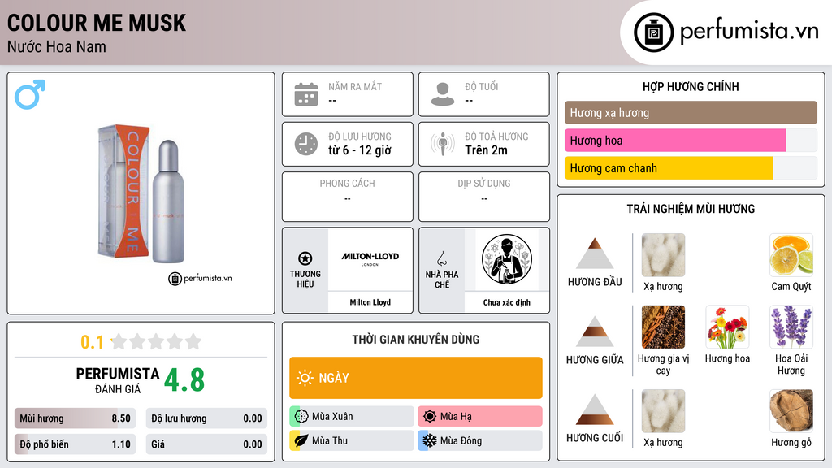Click the COLOUR ME MUSK title
832x468 pixels.
(97, 23)
